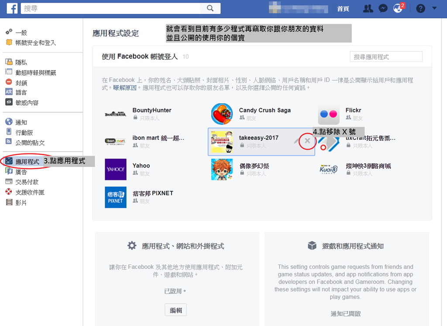Click the 瞭解原因 link
Image resolution: width=447 pixels, height=326 pixels.
[x=125, y=88]
